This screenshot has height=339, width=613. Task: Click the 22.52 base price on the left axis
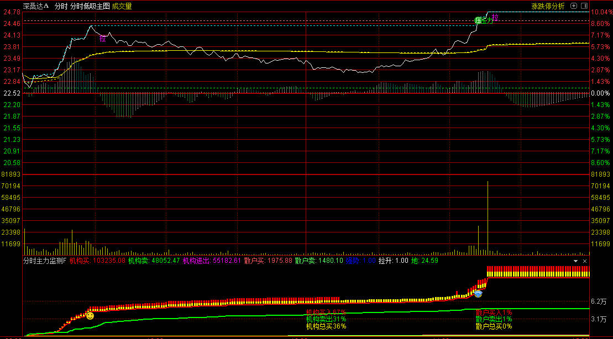pyautogui.click(x=12, y=93)
